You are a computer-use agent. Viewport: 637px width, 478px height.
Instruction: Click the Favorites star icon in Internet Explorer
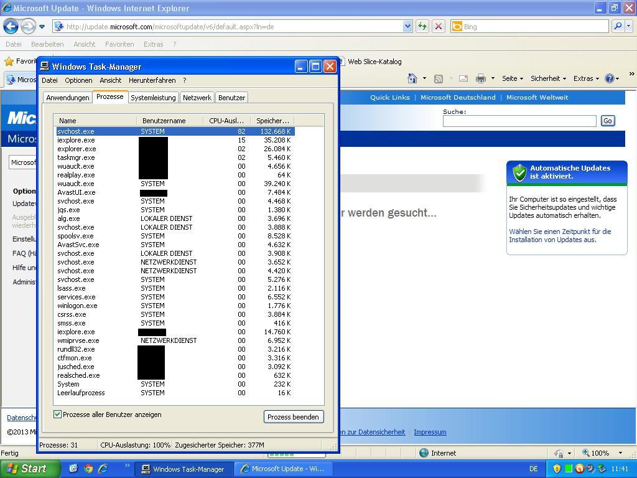point(9,62)
